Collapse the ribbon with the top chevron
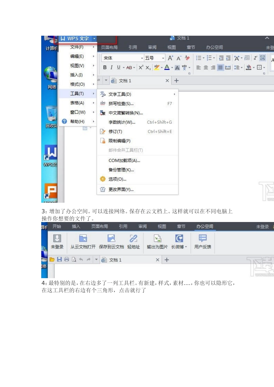This screenshot has width=274, height=387. (267, 38)
